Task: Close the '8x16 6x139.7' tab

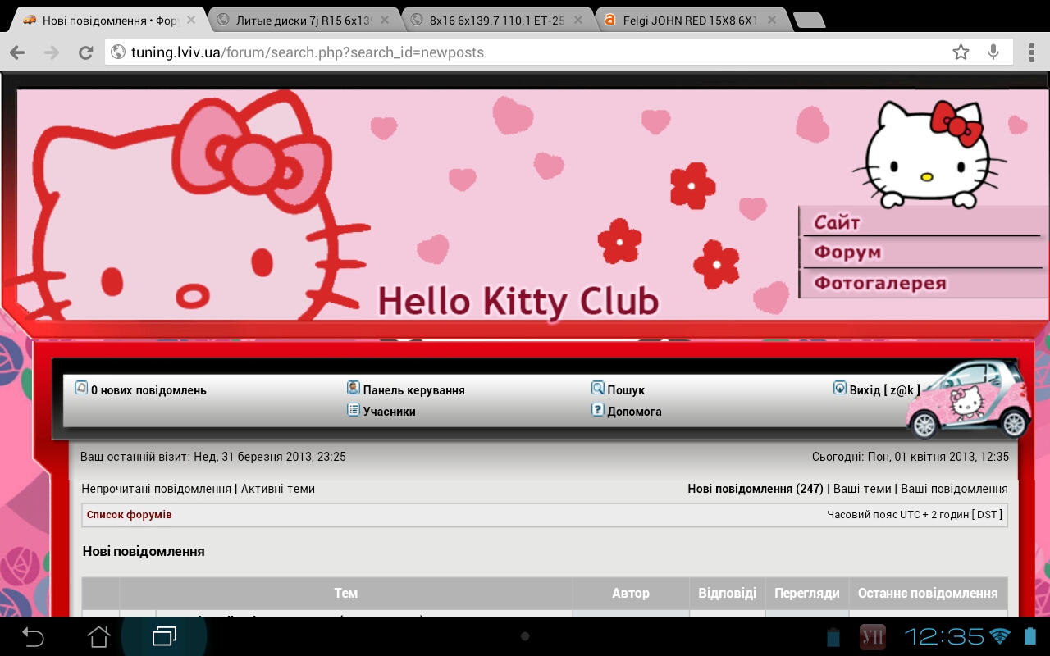Action: coord(580,19)
